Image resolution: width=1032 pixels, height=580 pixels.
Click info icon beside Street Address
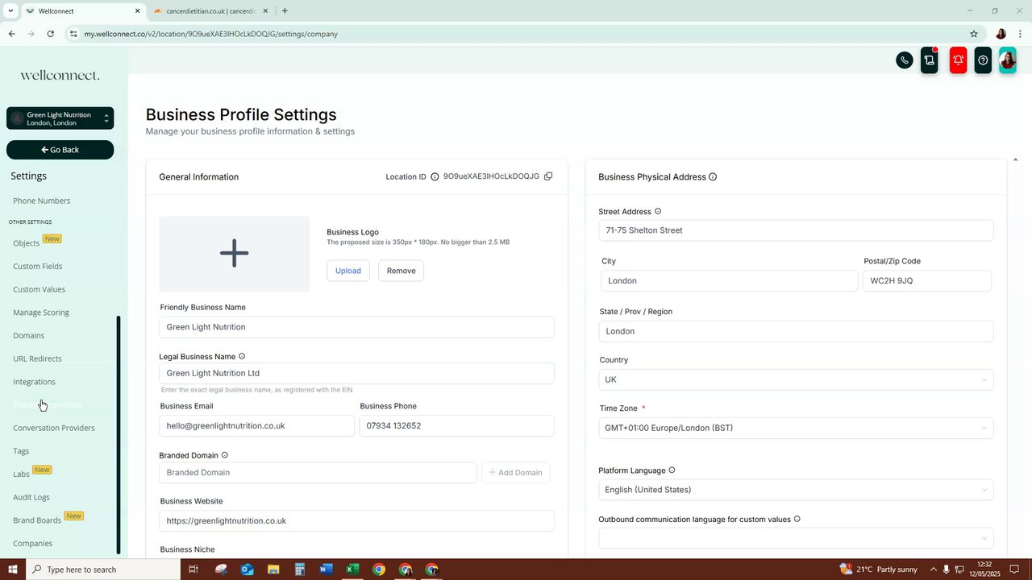(x=658, y=212)
